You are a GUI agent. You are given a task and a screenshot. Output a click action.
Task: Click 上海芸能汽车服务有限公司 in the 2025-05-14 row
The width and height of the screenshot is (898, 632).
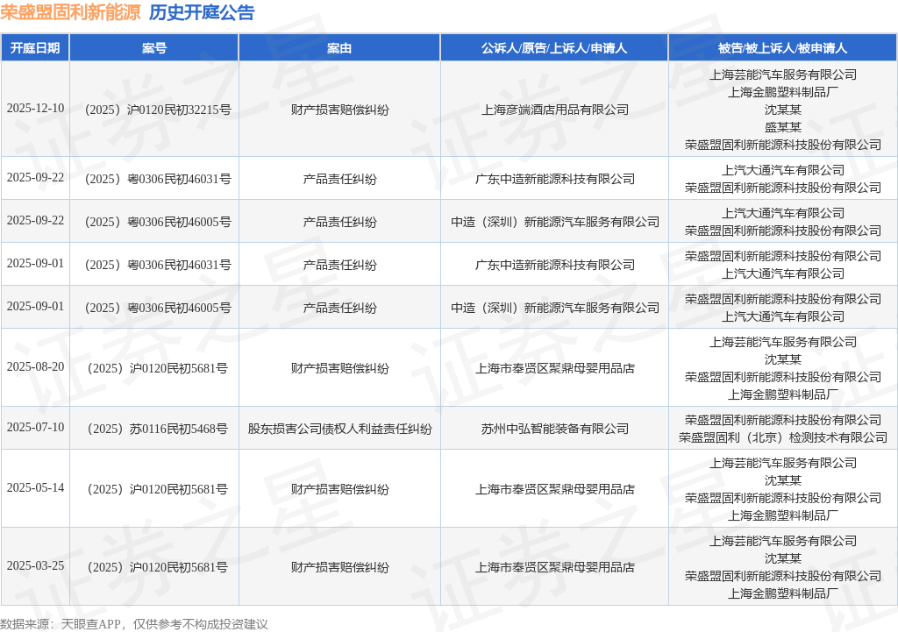tap(783, 463)
